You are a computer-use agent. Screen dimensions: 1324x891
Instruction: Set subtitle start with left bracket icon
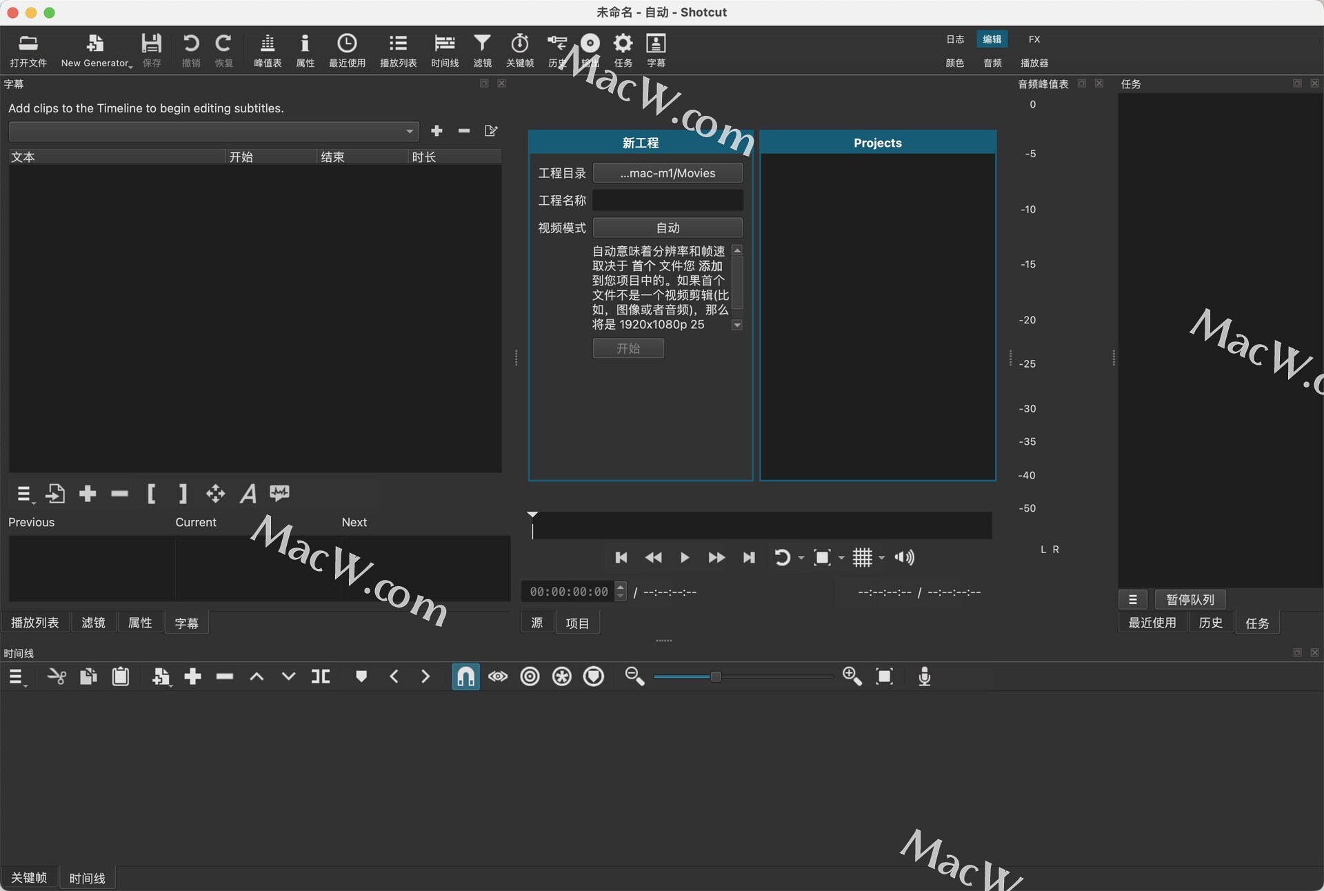(151, 494)
